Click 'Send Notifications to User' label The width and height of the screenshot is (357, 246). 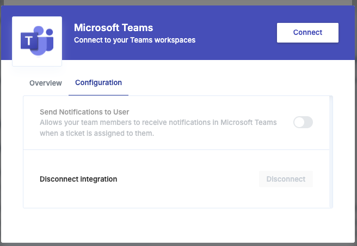click(84, 112)
